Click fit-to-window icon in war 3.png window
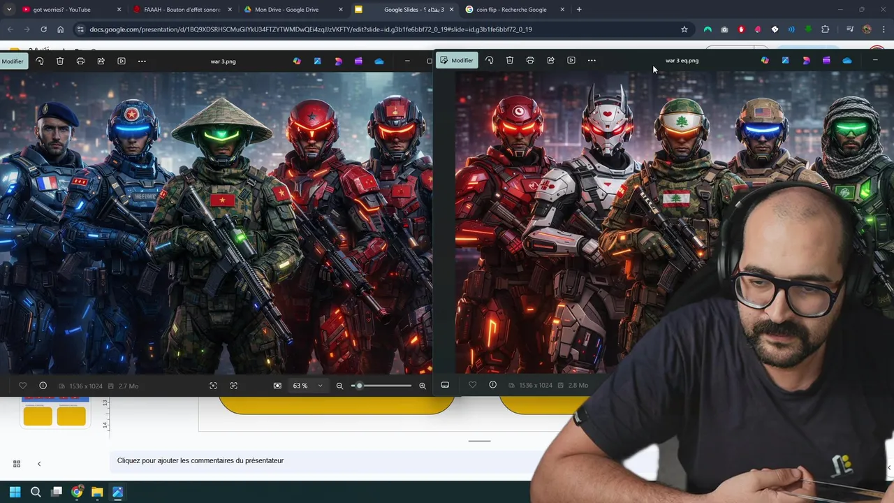 [213, 386]
